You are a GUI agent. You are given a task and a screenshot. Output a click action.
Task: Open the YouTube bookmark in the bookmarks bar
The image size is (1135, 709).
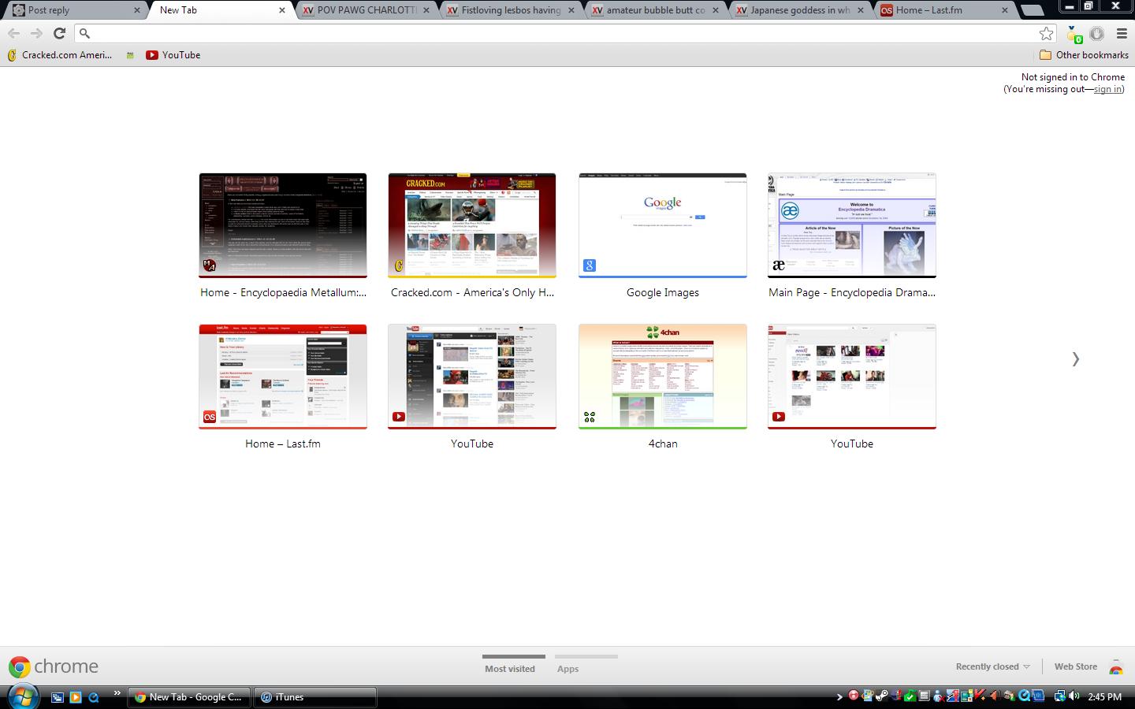pos(173,55)
